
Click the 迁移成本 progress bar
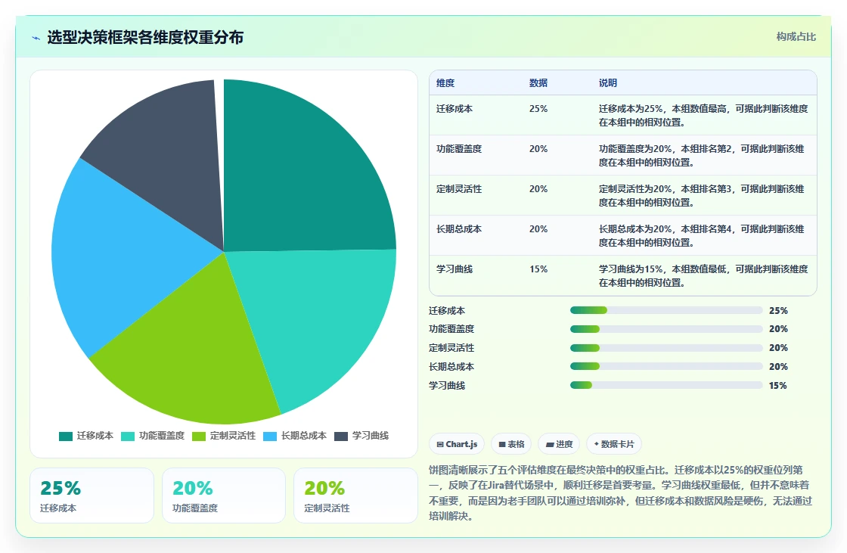666,310
